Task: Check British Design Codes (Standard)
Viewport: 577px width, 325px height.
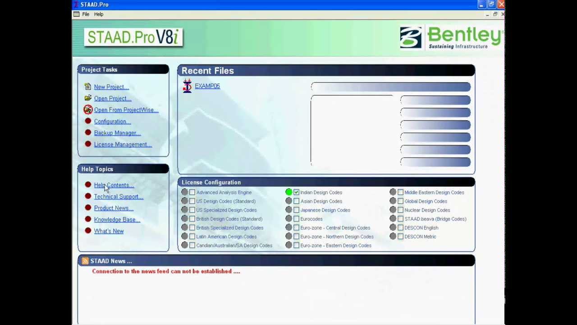Action: point(192,219)
